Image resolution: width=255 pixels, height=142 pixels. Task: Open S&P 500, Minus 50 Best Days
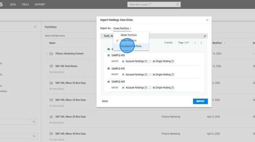pos(70,83)
